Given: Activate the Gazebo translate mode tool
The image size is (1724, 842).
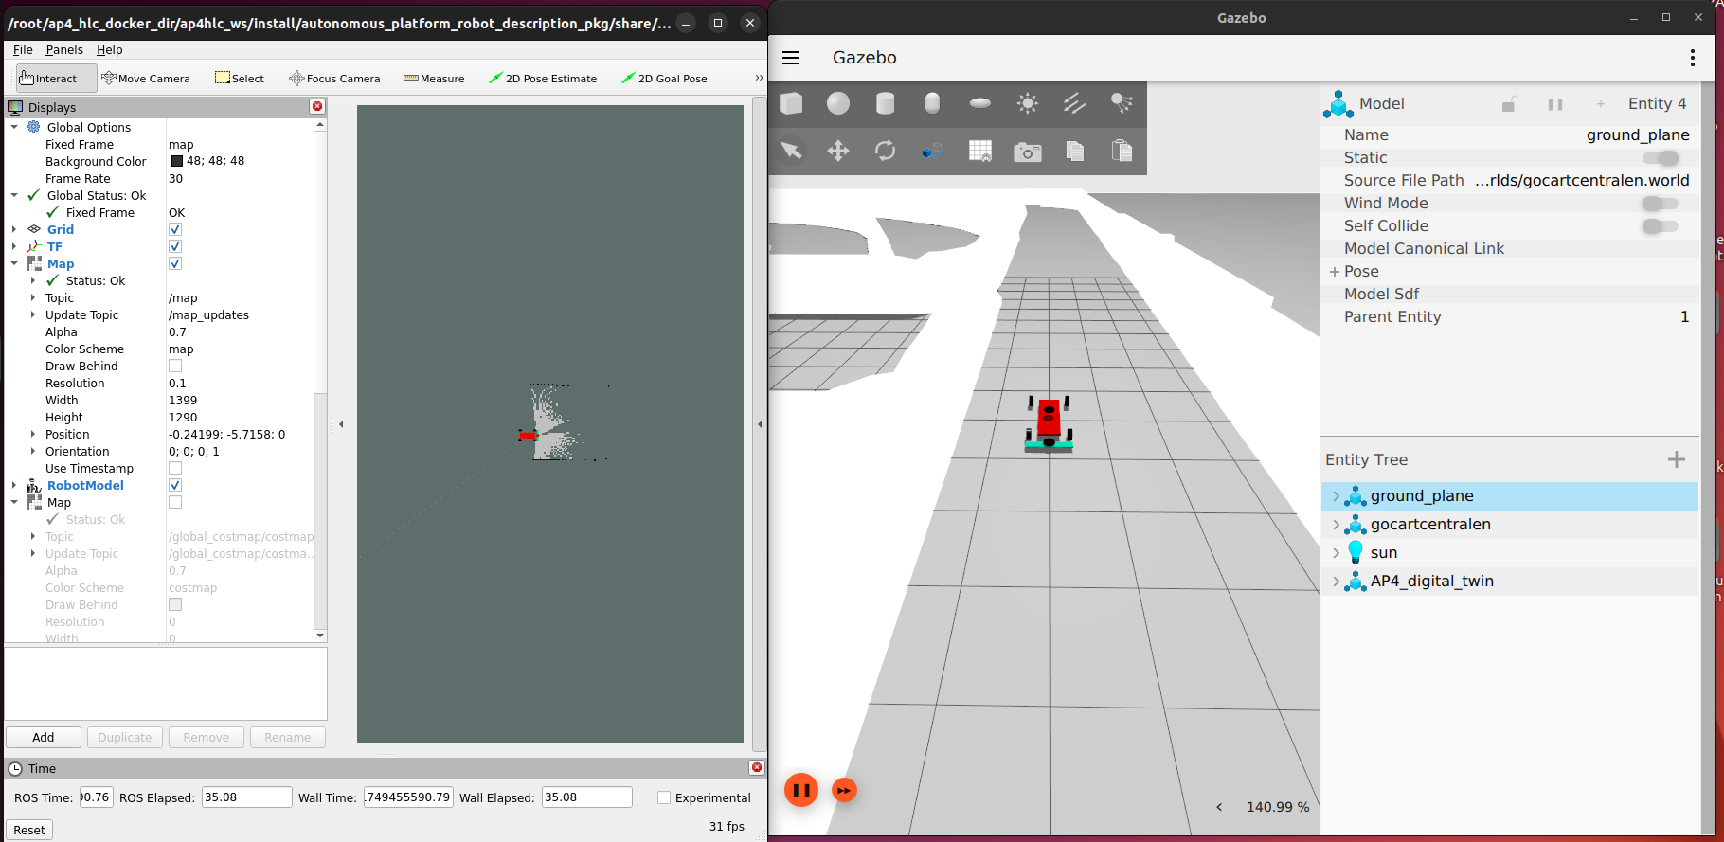Looking at the screenshot, I should click(838, 151).
